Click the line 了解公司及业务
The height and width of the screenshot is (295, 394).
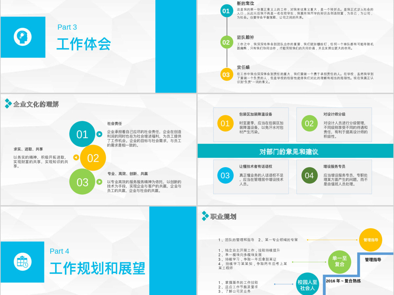click(234, 291)
